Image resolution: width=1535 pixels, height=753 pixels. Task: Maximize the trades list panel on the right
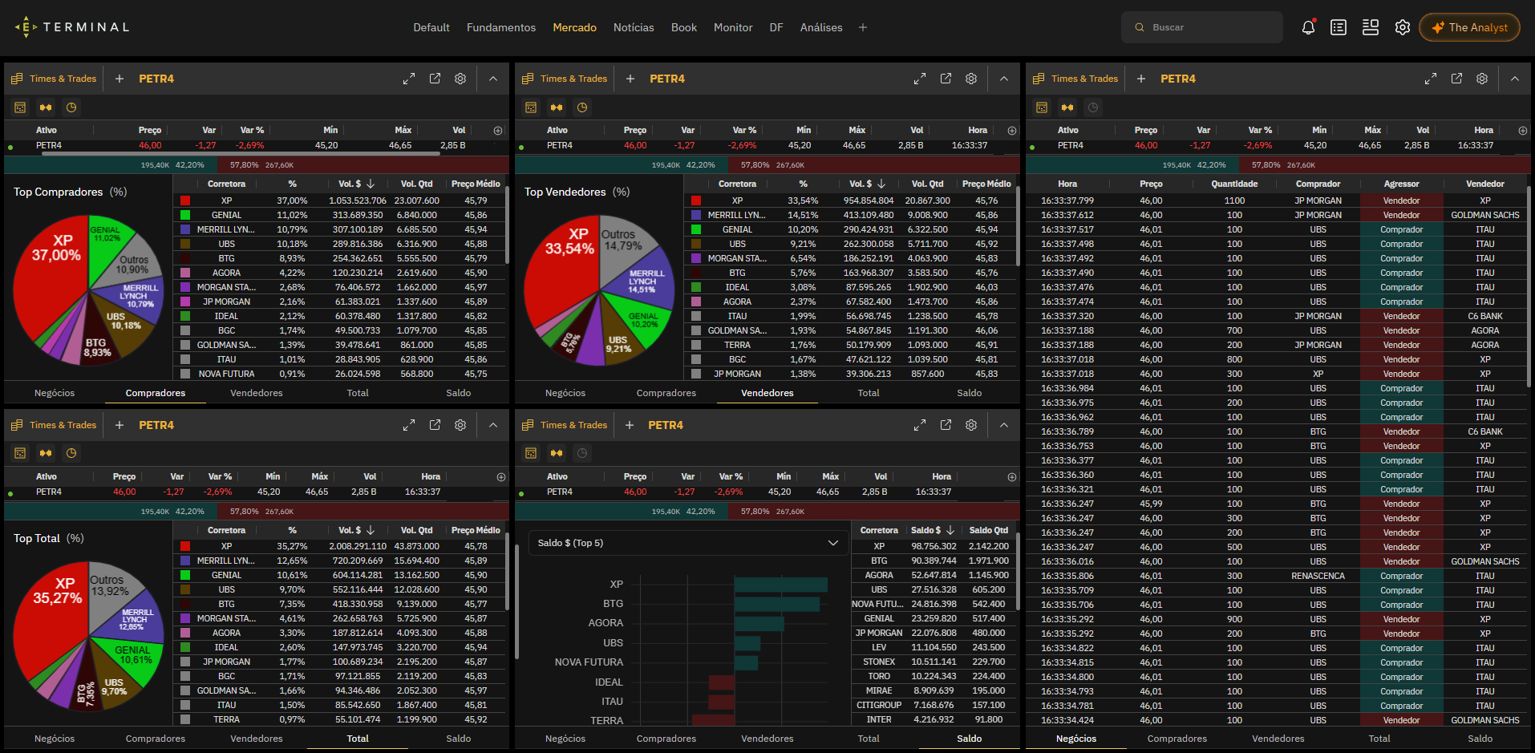[1431, 79]
